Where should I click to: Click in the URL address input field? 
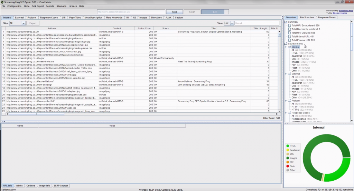coord(131,12)
